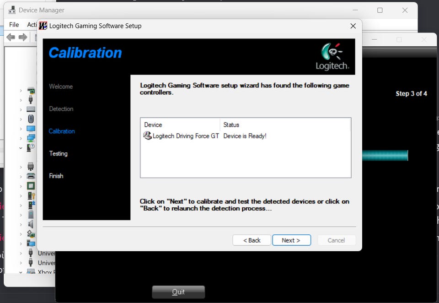Select the Print queues printer icon
Image resolution: width=439 pixels, height=303 pixels.
(31, 176)
